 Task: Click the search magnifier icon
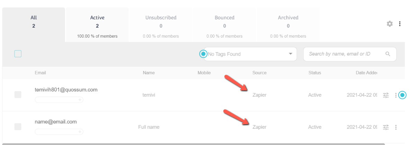[x=388, y=54]
